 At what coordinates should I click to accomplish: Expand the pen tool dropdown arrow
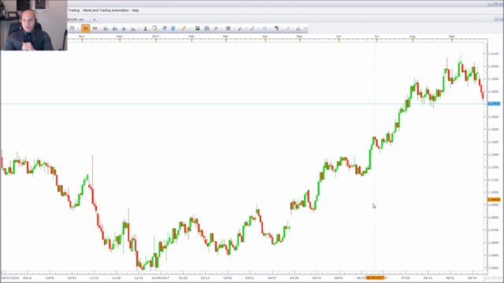pyautogui.click(x=246, y=28)
